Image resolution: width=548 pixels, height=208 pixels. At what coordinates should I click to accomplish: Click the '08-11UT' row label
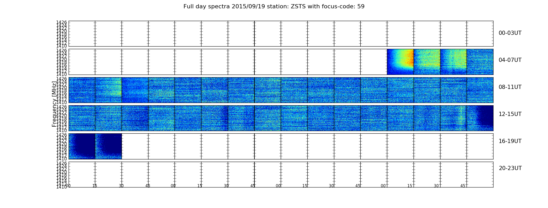point(510,87)
